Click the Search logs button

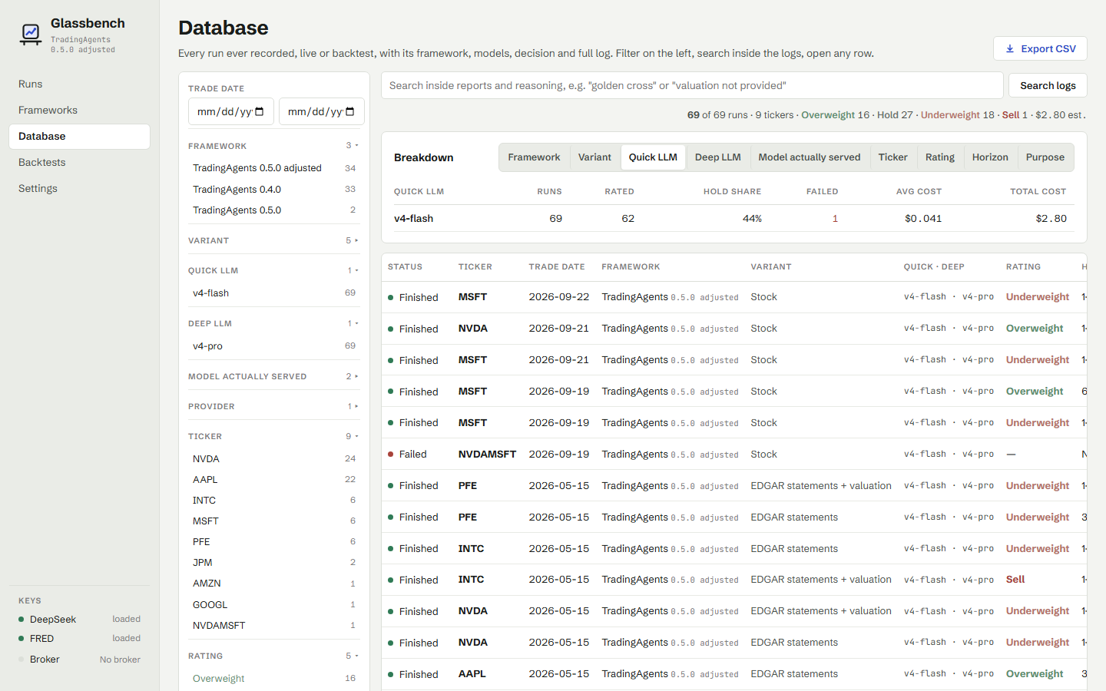click(x=1048, y=85)
